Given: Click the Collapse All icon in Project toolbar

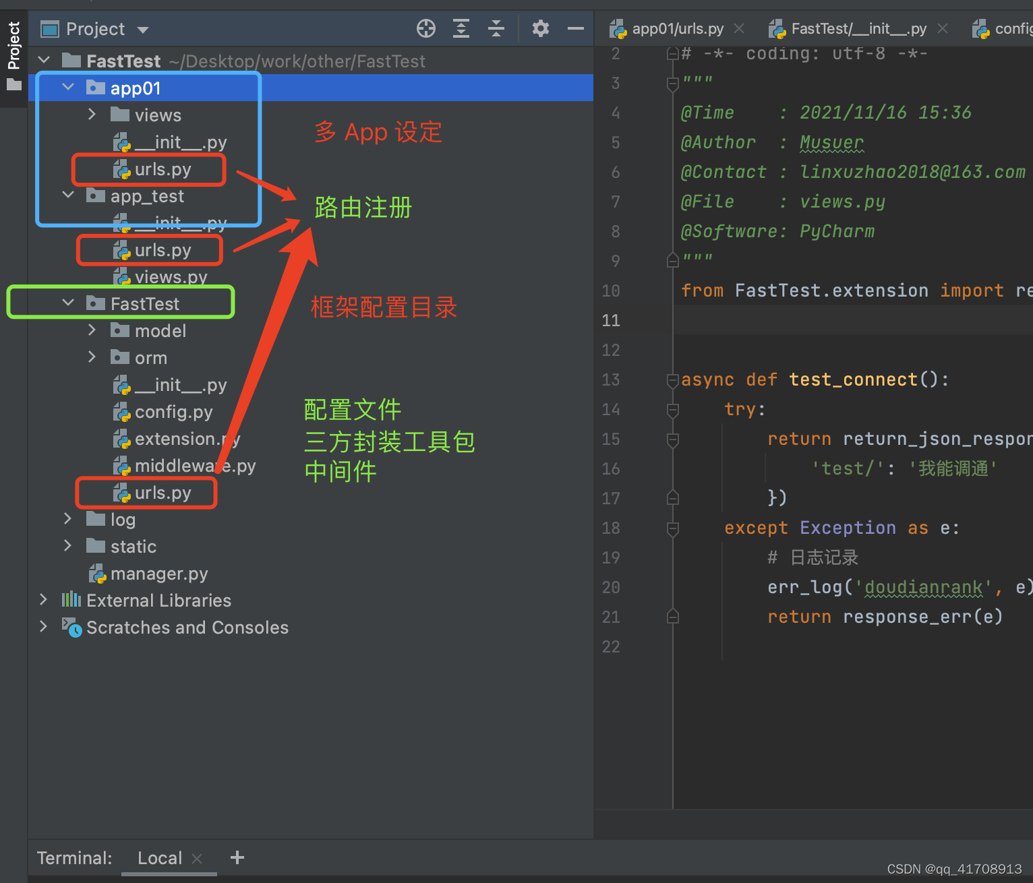Looking at the screenshot, I should coord(496,28).
